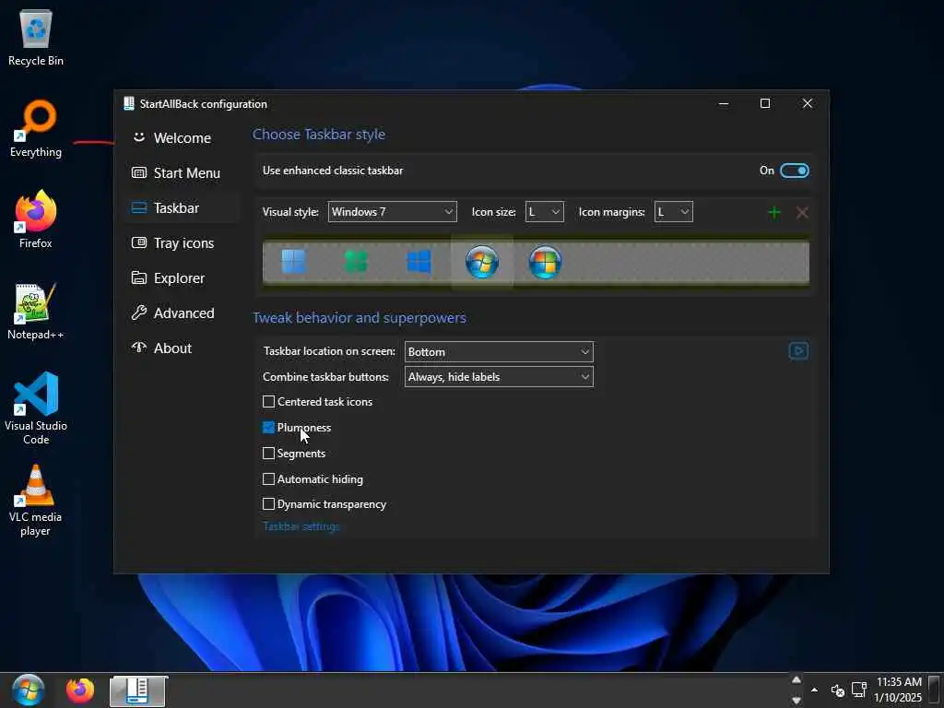Click the video preview icon beside Taskbar location
Image resolution: width=944 pixels, height=708 pixels.
(x=798, y=351)
